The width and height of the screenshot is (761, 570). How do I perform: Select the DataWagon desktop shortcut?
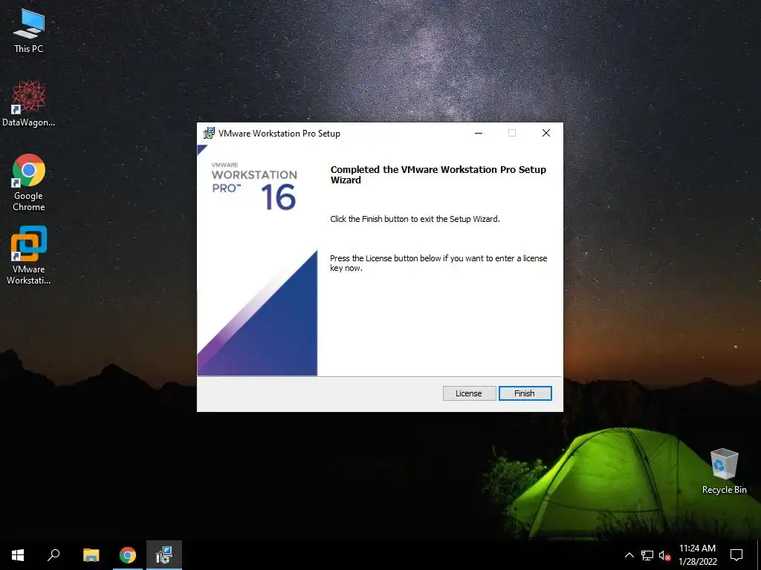tap(29, 104)
